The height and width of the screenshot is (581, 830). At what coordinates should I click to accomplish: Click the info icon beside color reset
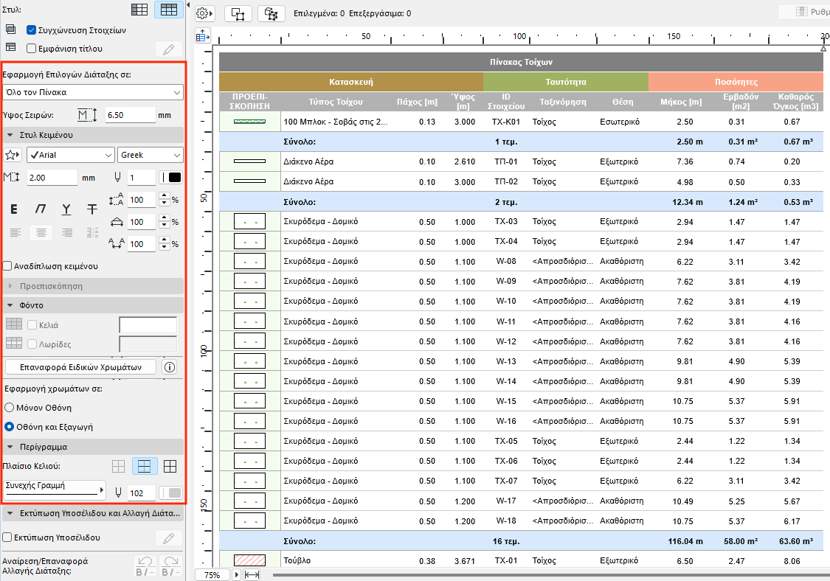[170, 367]
